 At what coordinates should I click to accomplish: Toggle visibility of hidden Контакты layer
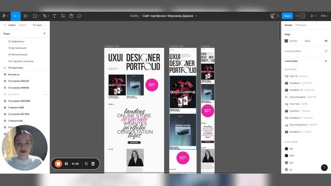click(46, 94)
